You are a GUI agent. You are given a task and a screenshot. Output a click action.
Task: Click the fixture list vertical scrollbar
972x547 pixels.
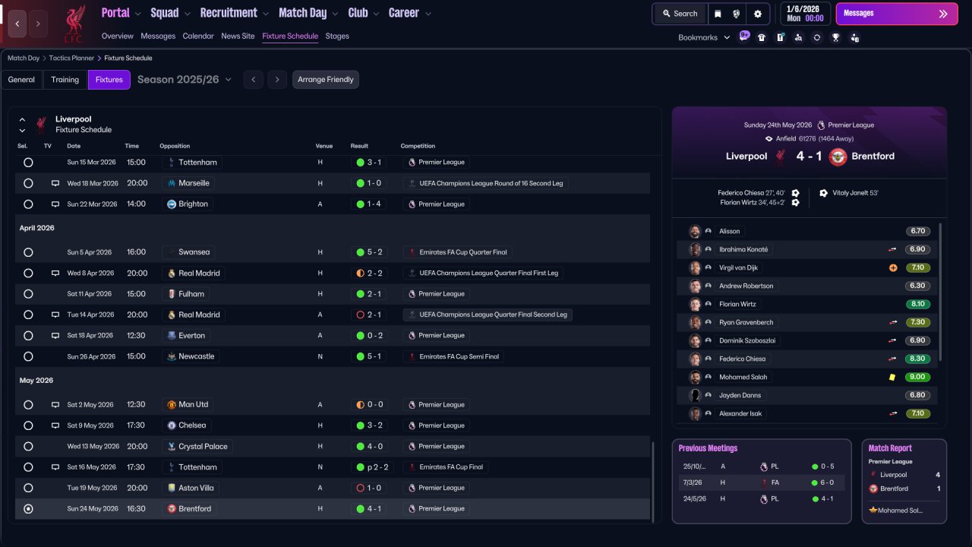[x=652, y=481]
